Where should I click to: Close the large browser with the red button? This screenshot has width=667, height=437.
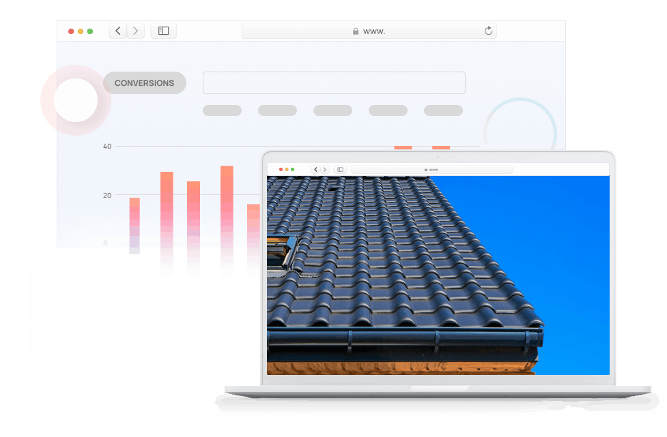pos(71,31)
